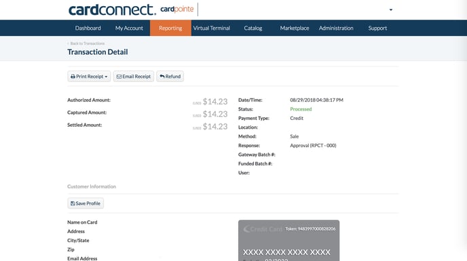
Task: Click the floppy disk icon on Save Profile
Action: pos(73,203)
